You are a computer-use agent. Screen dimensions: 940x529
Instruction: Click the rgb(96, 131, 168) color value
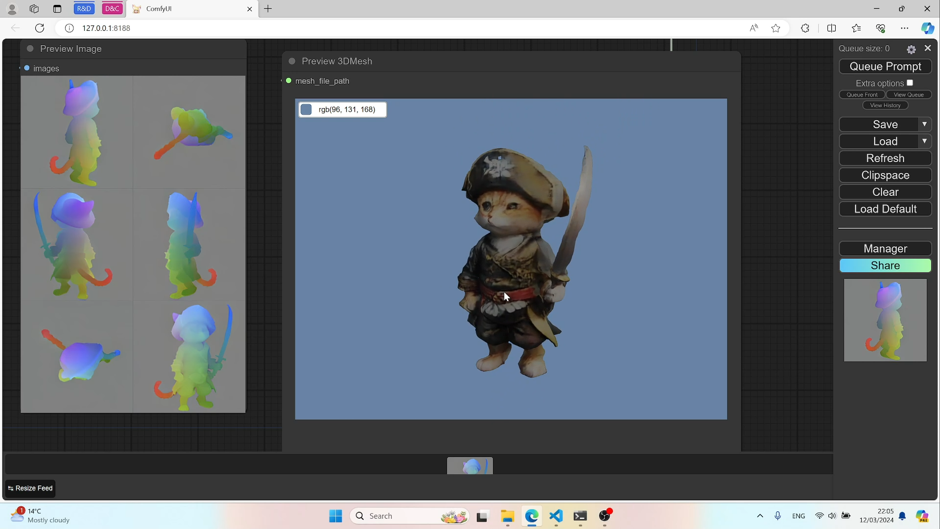(347, 110)
